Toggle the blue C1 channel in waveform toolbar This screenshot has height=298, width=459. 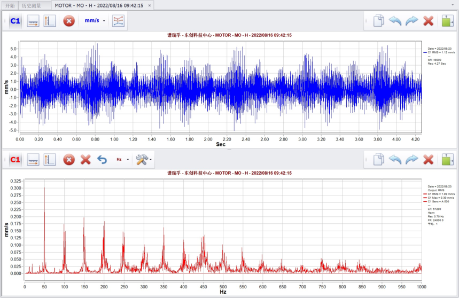point(15,21)
